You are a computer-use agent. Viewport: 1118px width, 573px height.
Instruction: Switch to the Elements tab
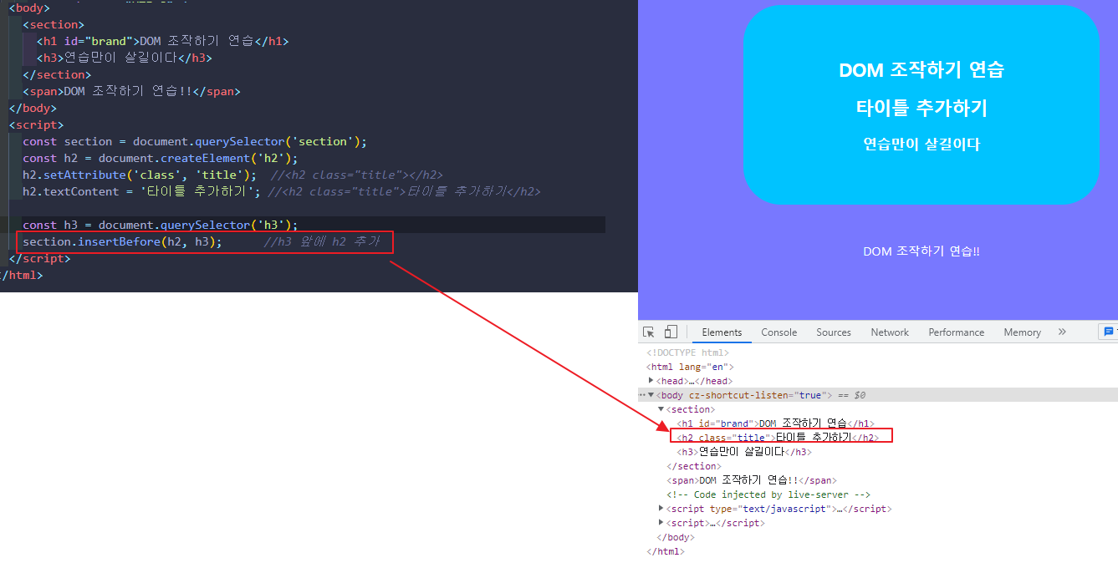722,332
